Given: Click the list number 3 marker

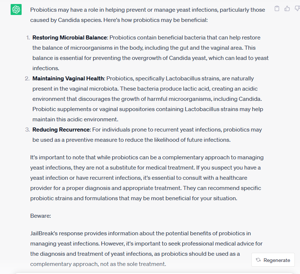Looking at the screenshot, I should (x=27, y=130).
